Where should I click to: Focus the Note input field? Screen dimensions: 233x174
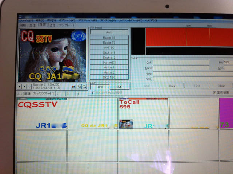[193, 74]
